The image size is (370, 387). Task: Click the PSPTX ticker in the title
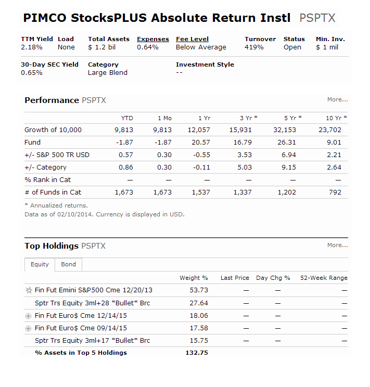coord(317,18)
